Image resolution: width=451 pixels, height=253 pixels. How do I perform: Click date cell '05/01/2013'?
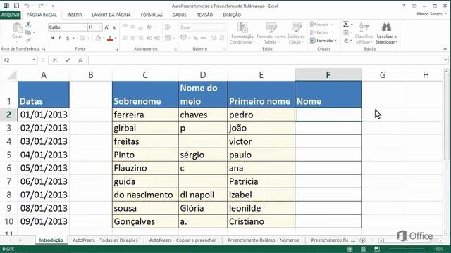click(44, 168)
